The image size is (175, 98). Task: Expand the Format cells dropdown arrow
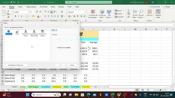(x=124, y=17)
